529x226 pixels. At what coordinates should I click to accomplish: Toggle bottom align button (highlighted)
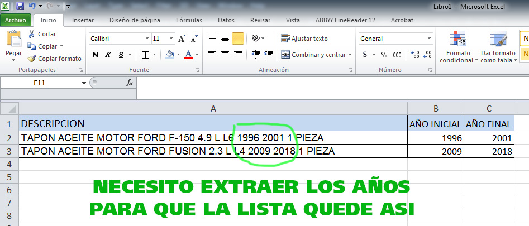[x=238, y=39]
